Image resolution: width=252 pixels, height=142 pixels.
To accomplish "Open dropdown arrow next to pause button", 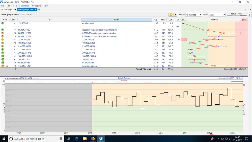I will (175, 15).
